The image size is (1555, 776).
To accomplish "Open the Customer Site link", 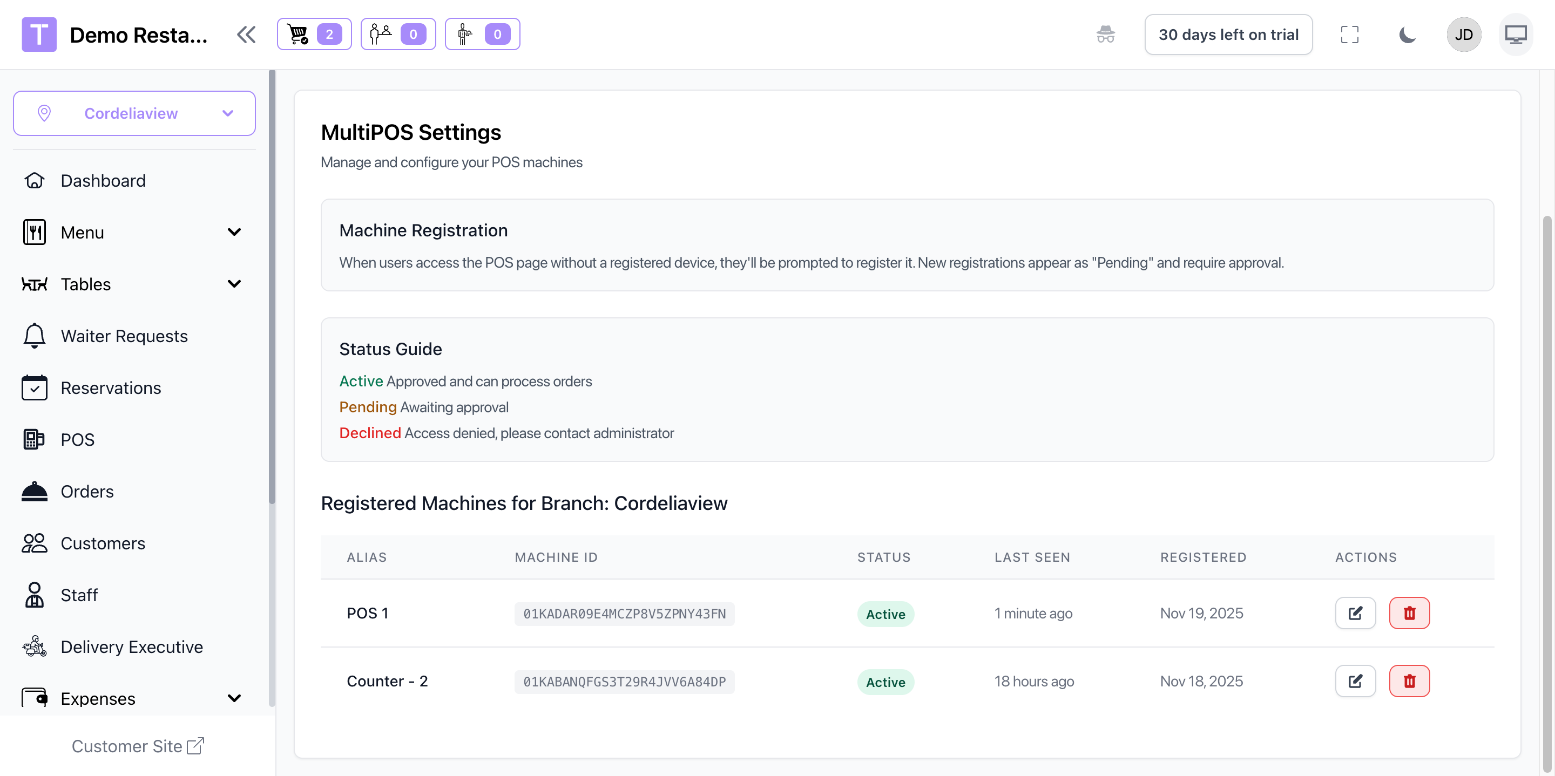I will pos(138,746).
